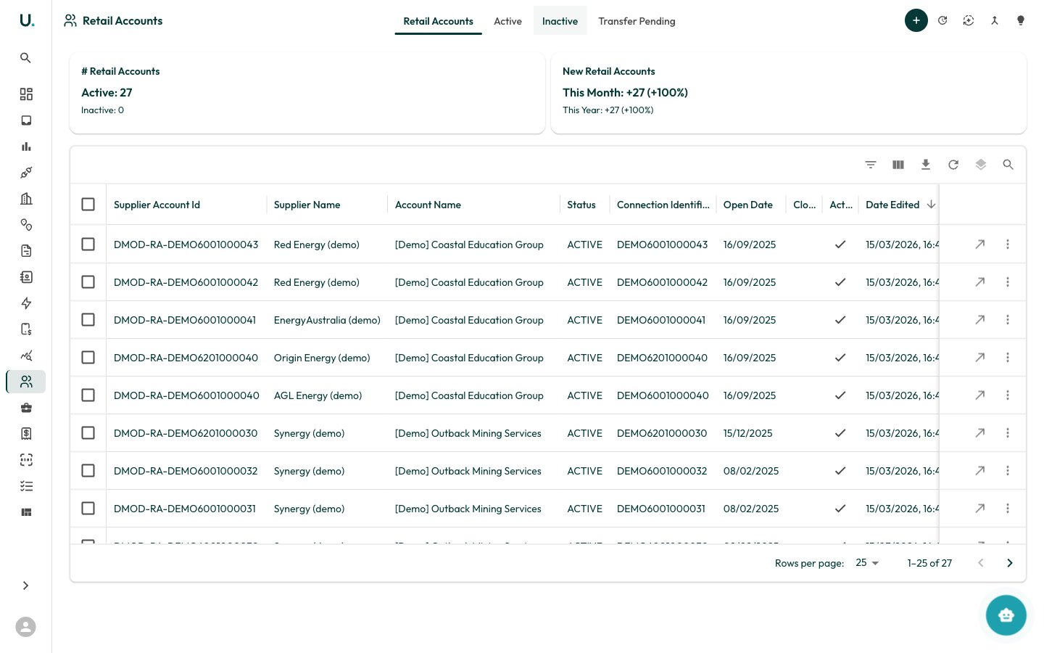Open the highlighted Retail Accounts people icon in the sidebar

pyautogui.click(x=26, y=382)
